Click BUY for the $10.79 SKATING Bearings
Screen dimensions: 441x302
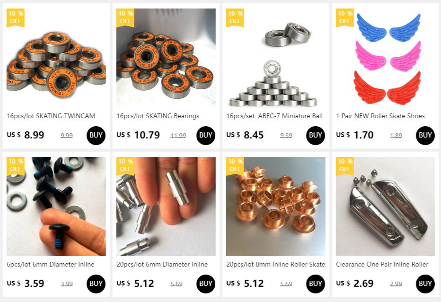(205, 136)
